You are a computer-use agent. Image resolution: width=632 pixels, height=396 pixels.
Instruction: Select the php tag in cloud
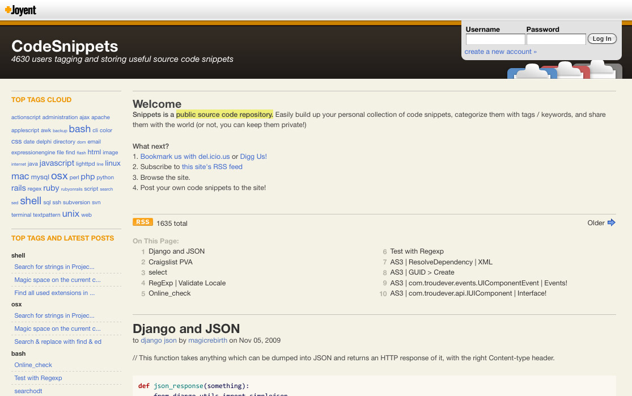pos(87,176)
